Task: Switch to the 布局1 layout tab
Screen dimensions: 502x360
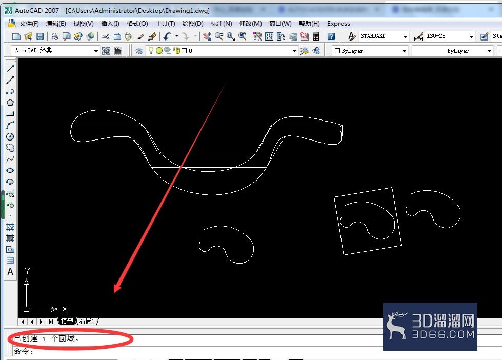Action: tap(87, 321)
